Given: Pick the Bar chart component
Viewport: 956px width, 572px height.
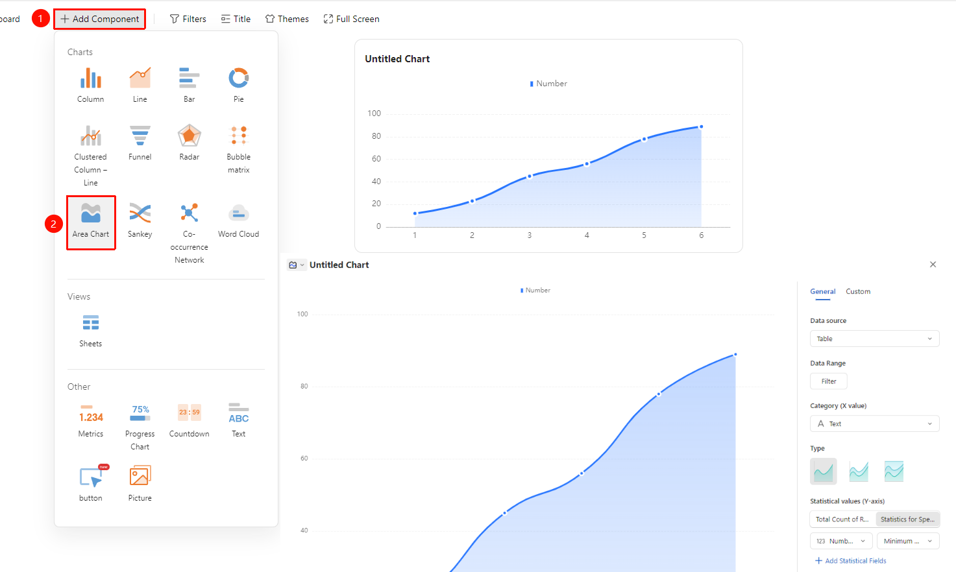Looking at the screenshot, I should tap(190, 85).
